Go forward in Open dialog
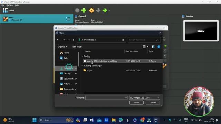The image size is (221, 124). tap(64, 40)
